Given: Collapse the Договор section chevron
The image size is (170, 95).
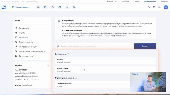Looking at the screenshot, I should 48,65.
